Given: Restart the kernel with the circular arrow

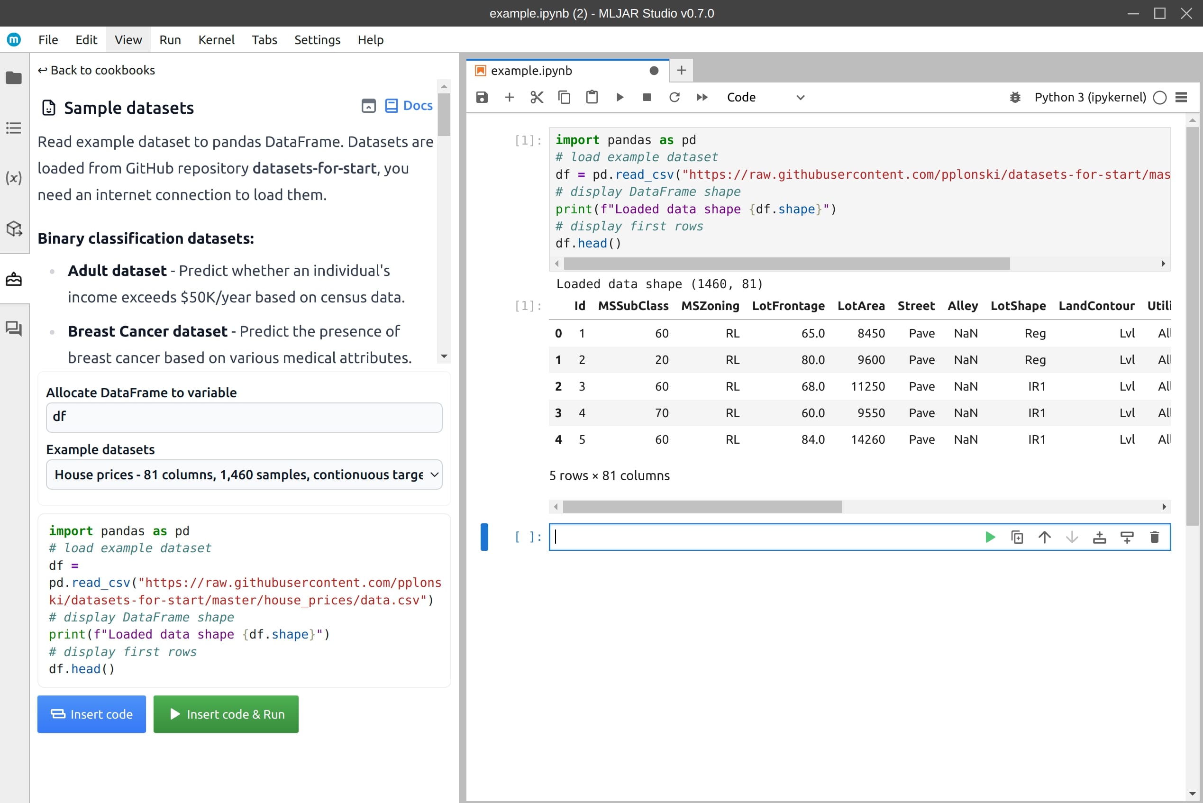Looking at the screenshot, I should point(674,97).
